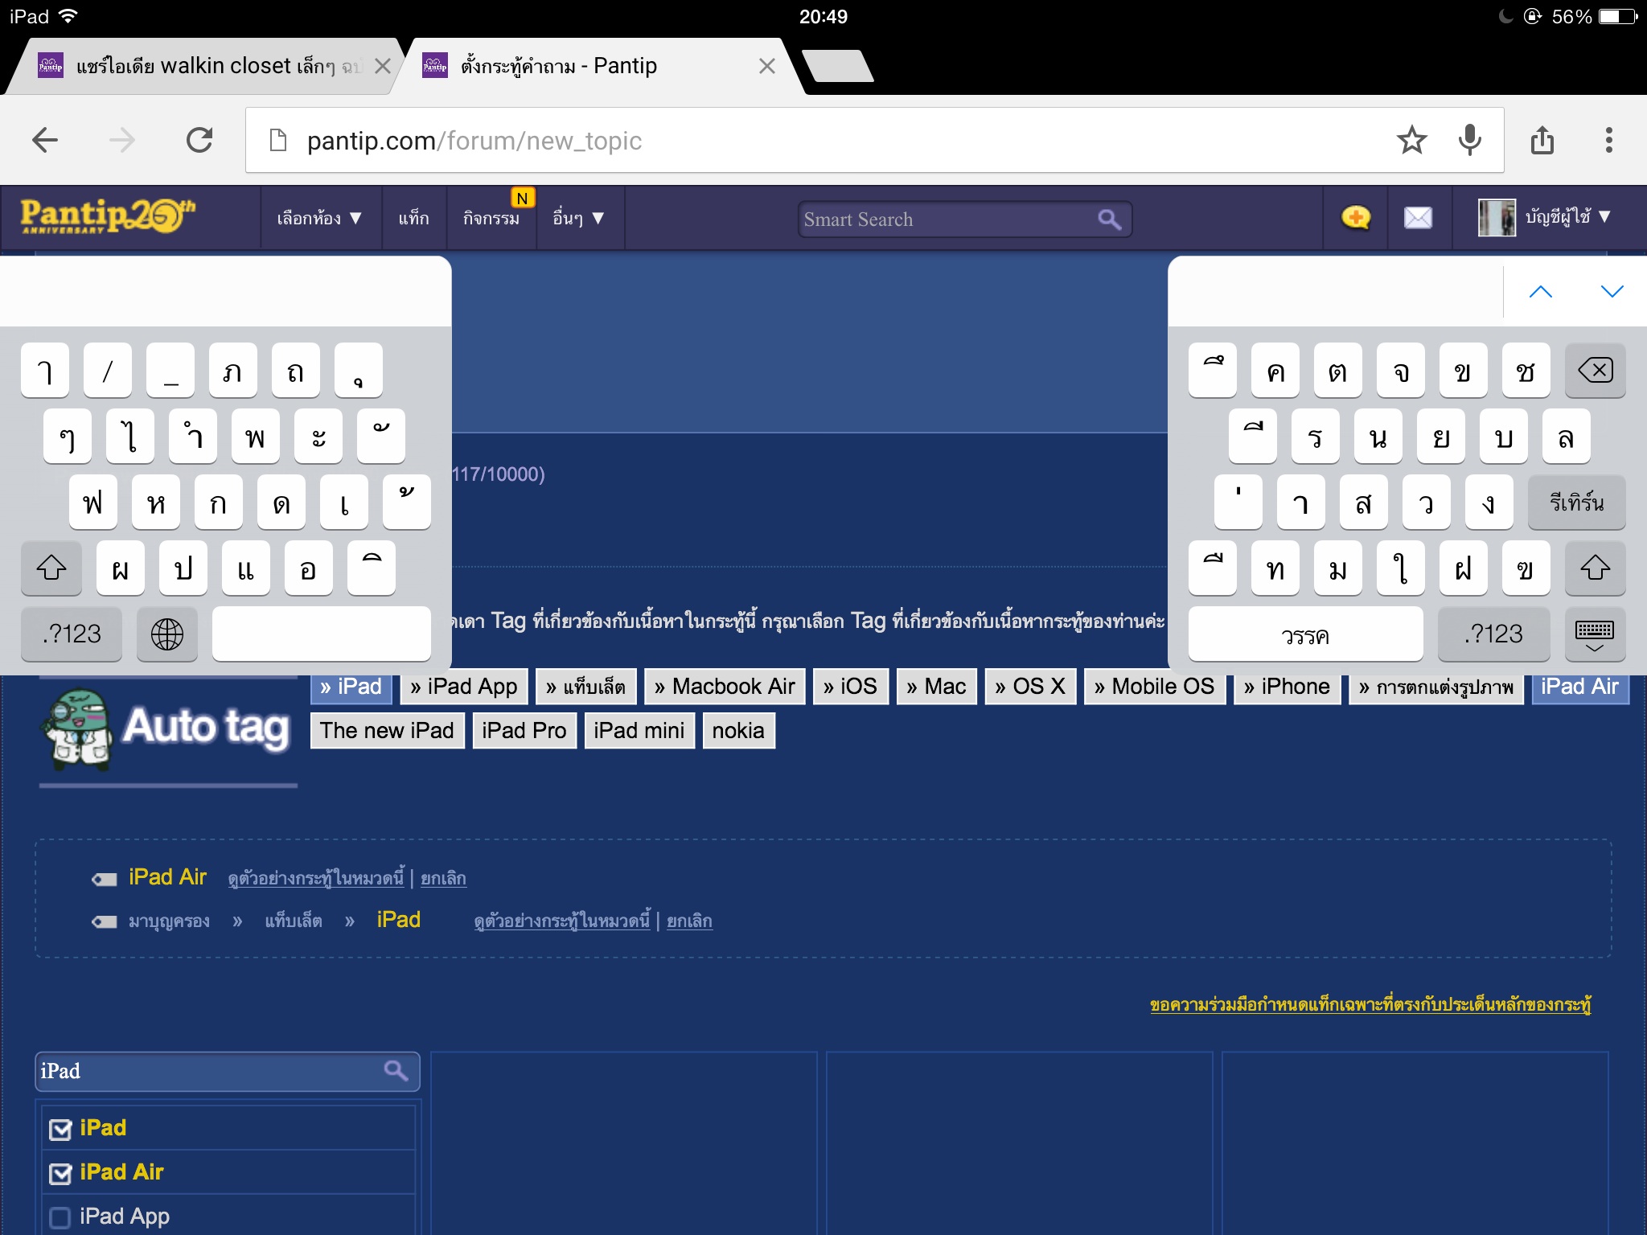Click the tag search magnifier icon

point(396,1070)
